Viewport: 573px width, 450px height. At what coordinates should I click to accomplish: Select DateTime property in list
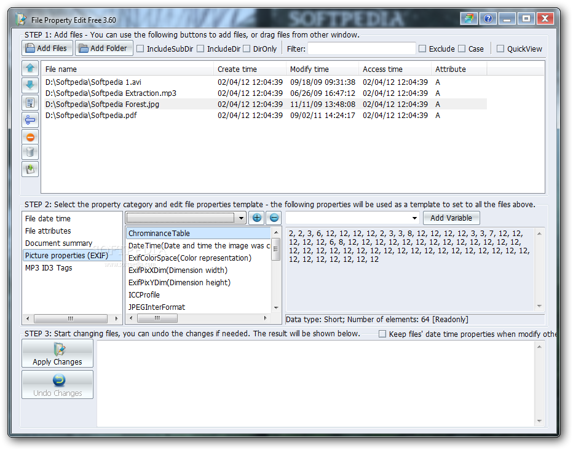[x=198, y=246]
